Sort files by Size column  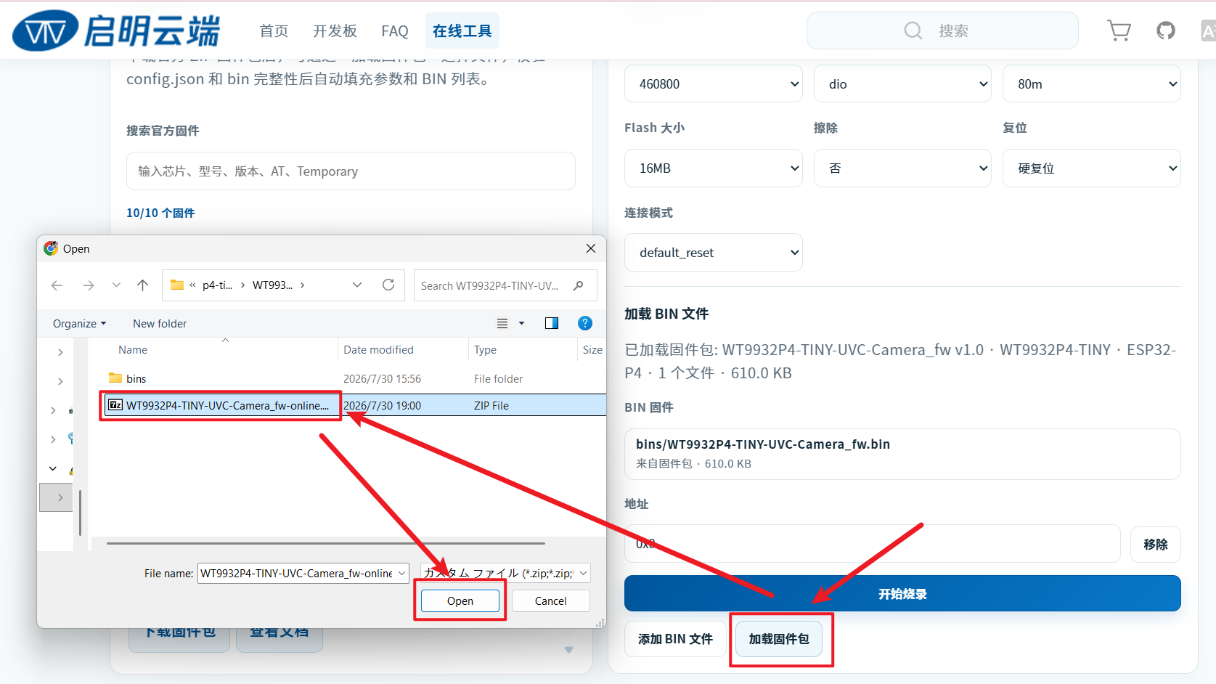pos(592,349)
